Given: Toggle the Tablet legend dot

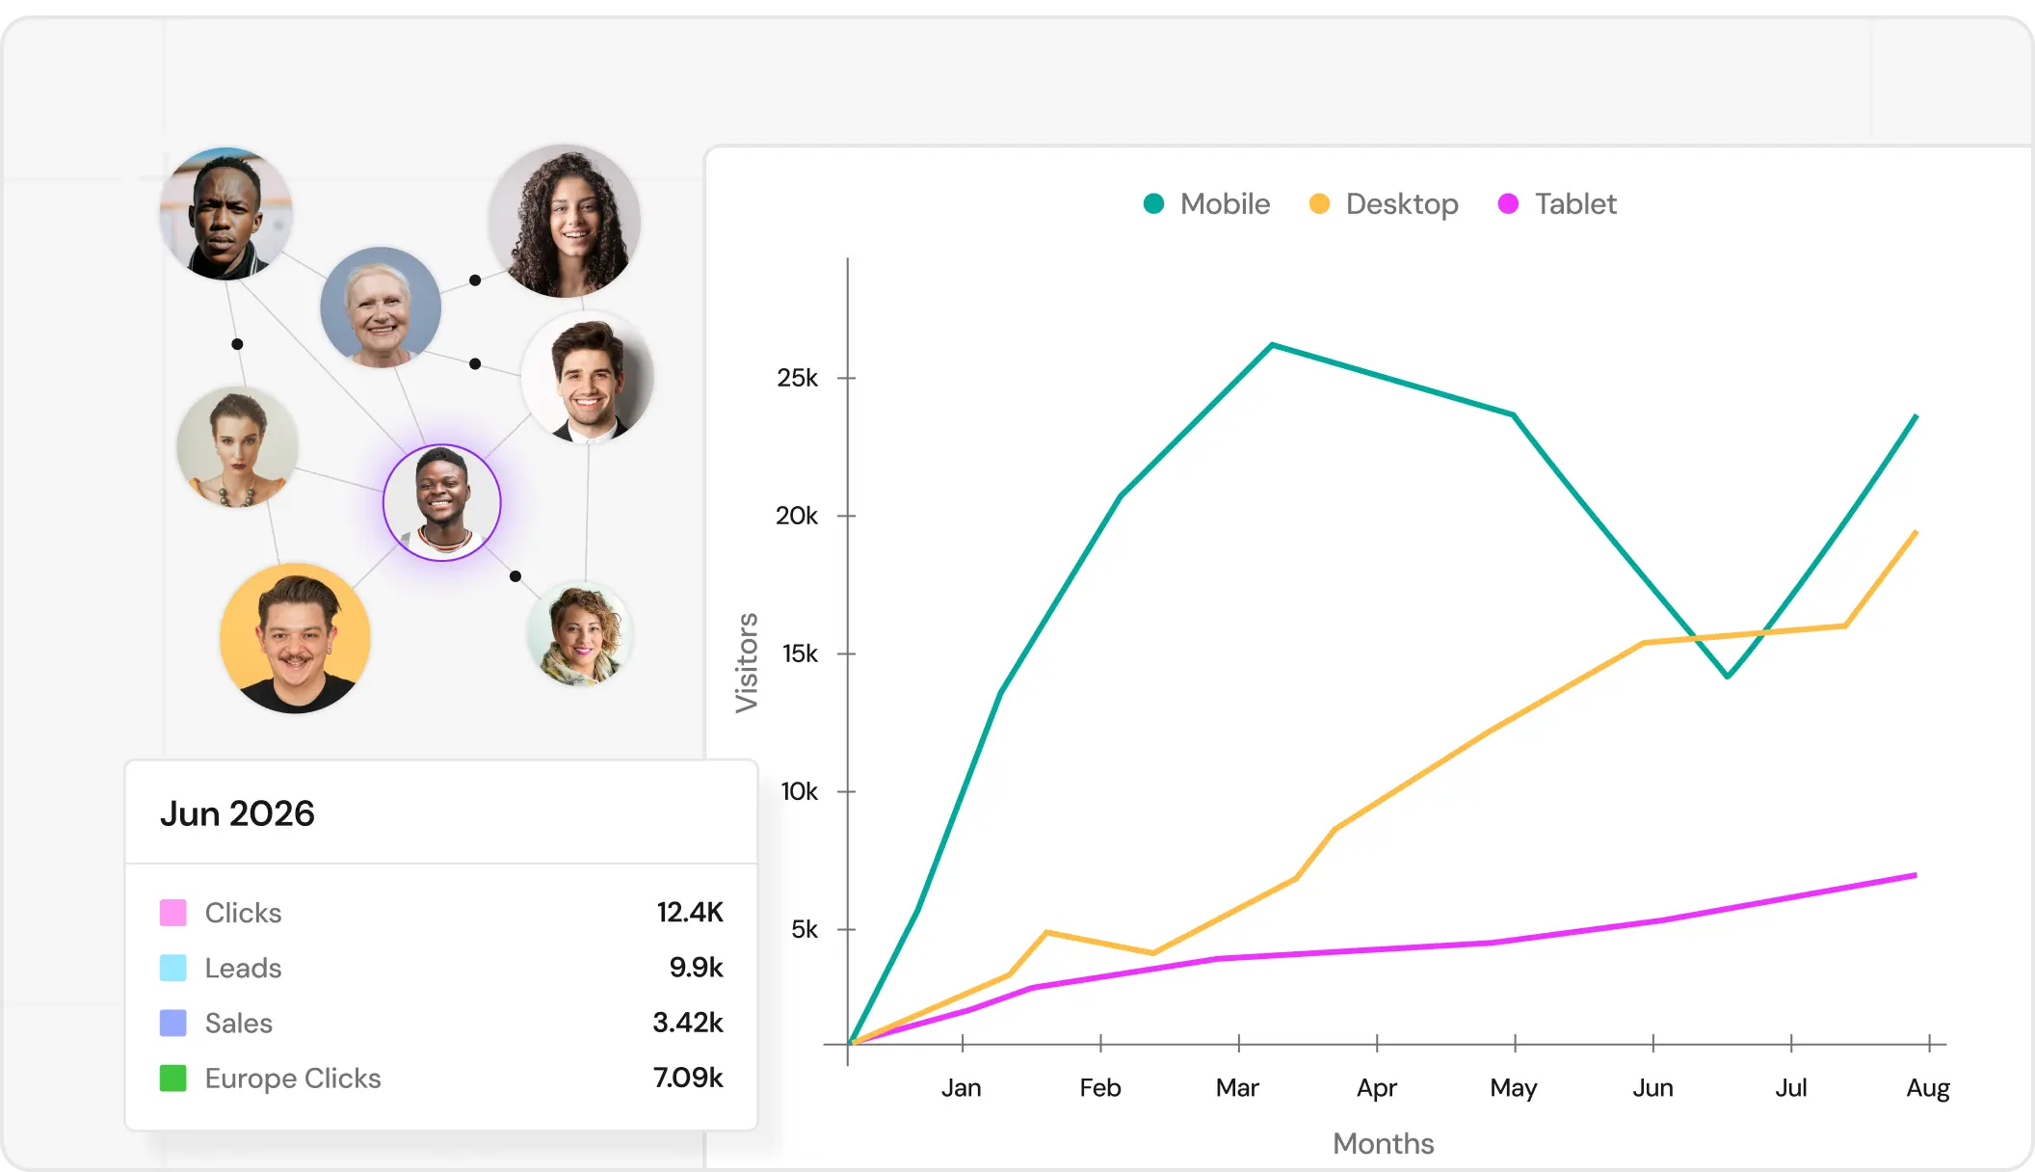Looking at the screenshot, I should coord(1508,203).
